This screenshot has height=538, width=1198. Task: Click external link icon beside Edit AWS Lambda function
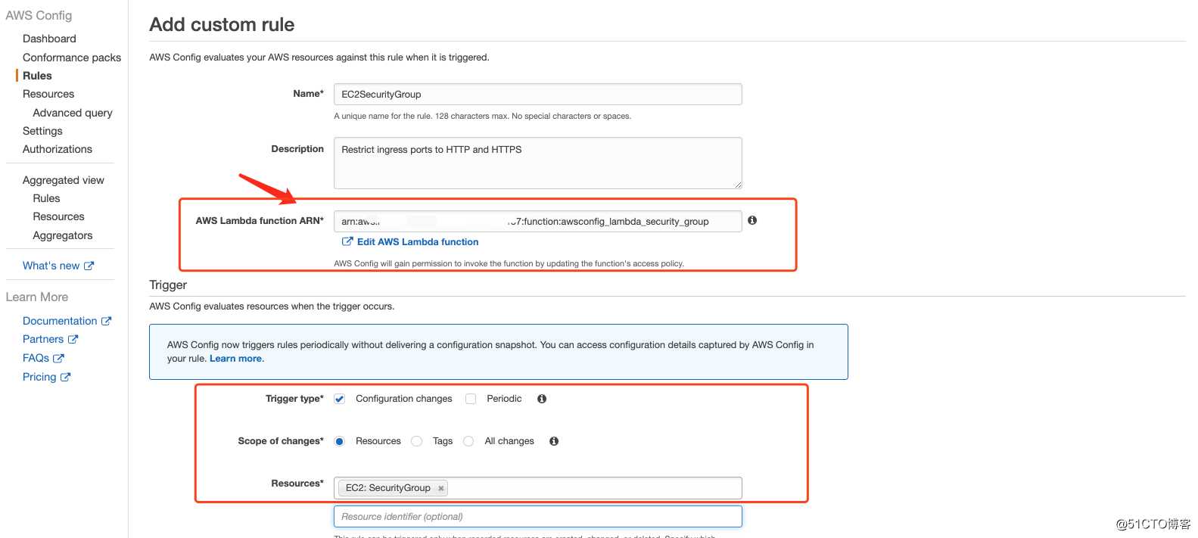coord(347,241)
